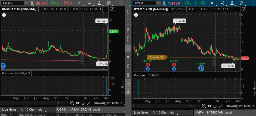
Task: Toggle the TS sidebar button
Action: [x=128, y=21]
